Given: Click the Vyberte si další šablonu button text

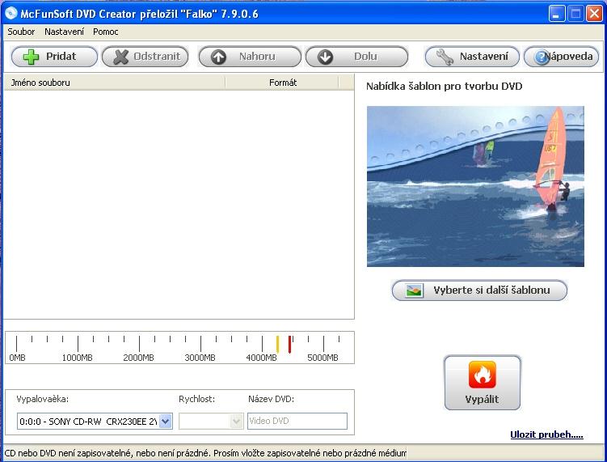Looking at the screenshot, I should [491, 290].
